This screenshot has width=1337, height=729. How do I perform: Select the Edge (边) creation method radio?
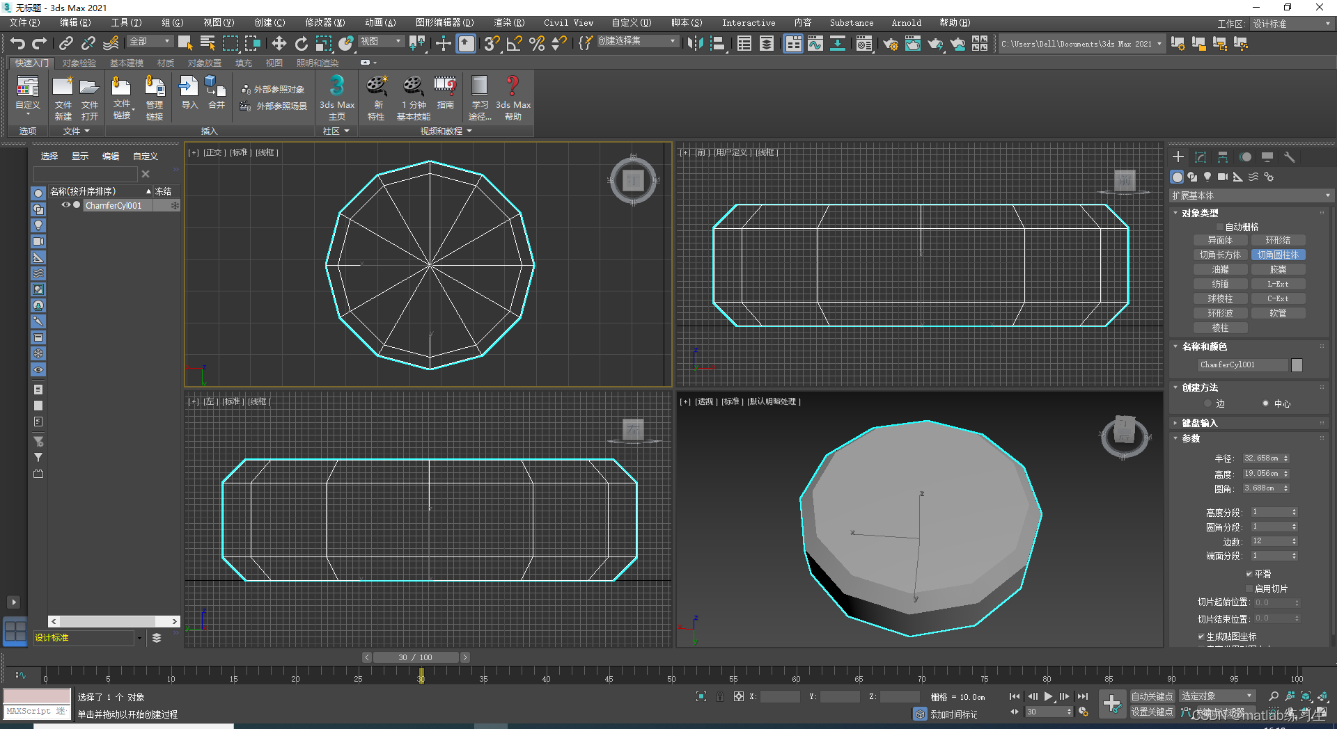pos(1207,403)
